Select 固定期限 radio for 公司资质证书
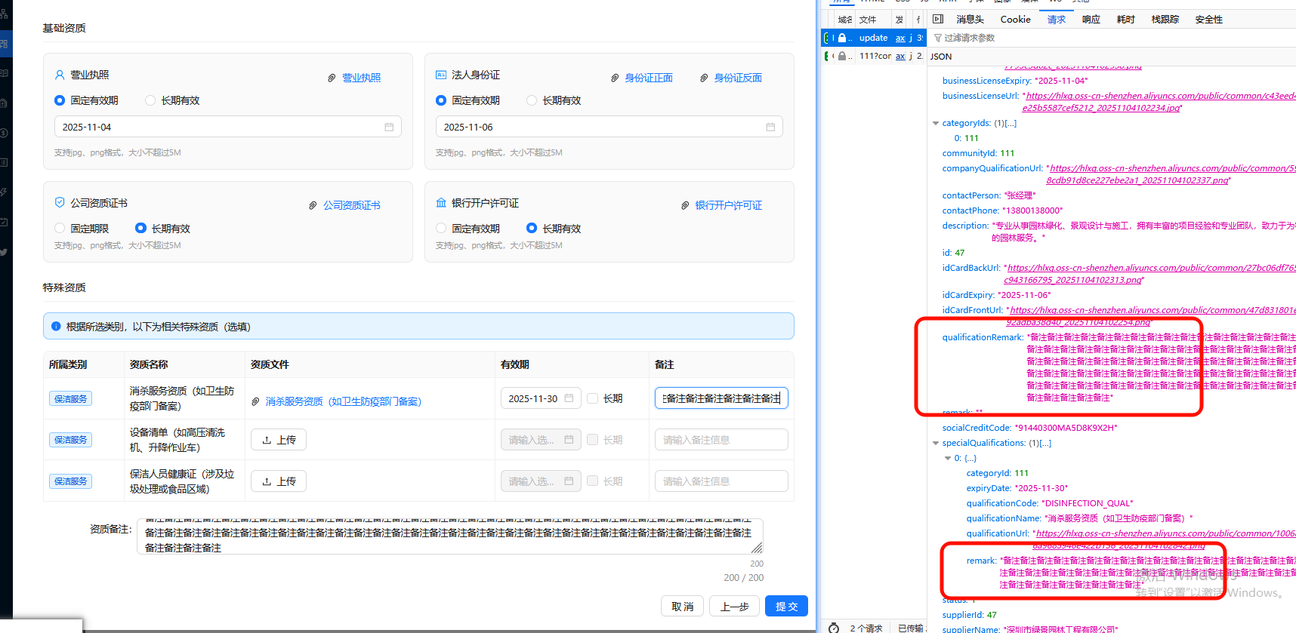 click(x=60, y=228)
